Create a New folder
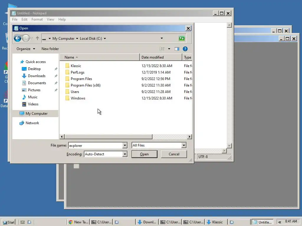The image size is (302, 226). coord(50,49)
